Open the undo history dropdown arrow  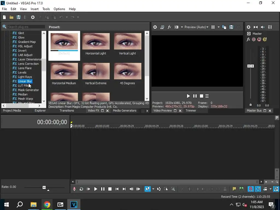[x=67, y=17]
